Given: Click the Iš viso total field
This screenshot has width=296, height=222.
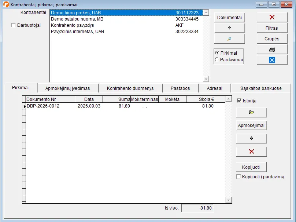Looking at the screenshot, I should (x=197, y=208).
